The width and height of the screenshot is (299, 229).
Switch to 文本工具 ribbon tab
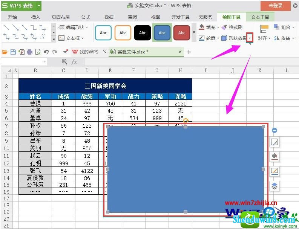(260, 17)
